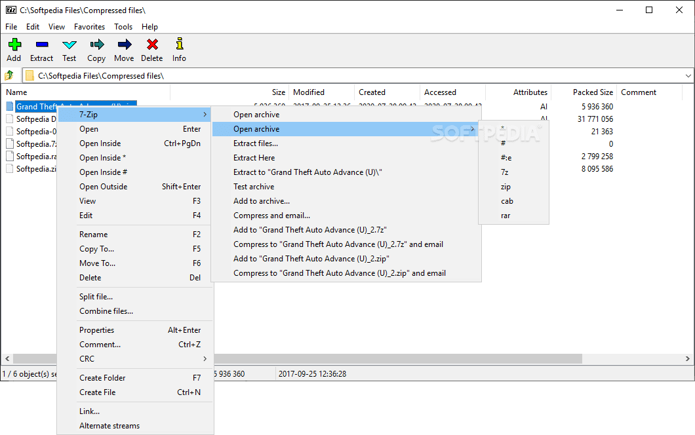Viewport: 695px width, 435px height.
Task: Open Properties from the context menu
Action: [135, 330]
